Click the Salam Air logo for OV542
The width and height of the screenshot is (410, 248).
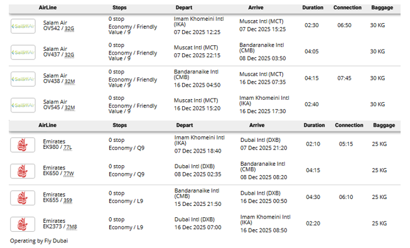tap(23, 26)
